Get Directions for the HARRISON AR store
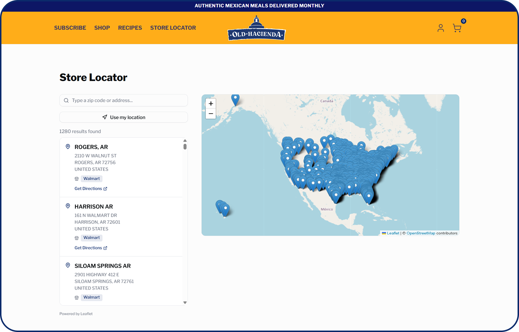This screenshot has height=332, width=519. 91,248
